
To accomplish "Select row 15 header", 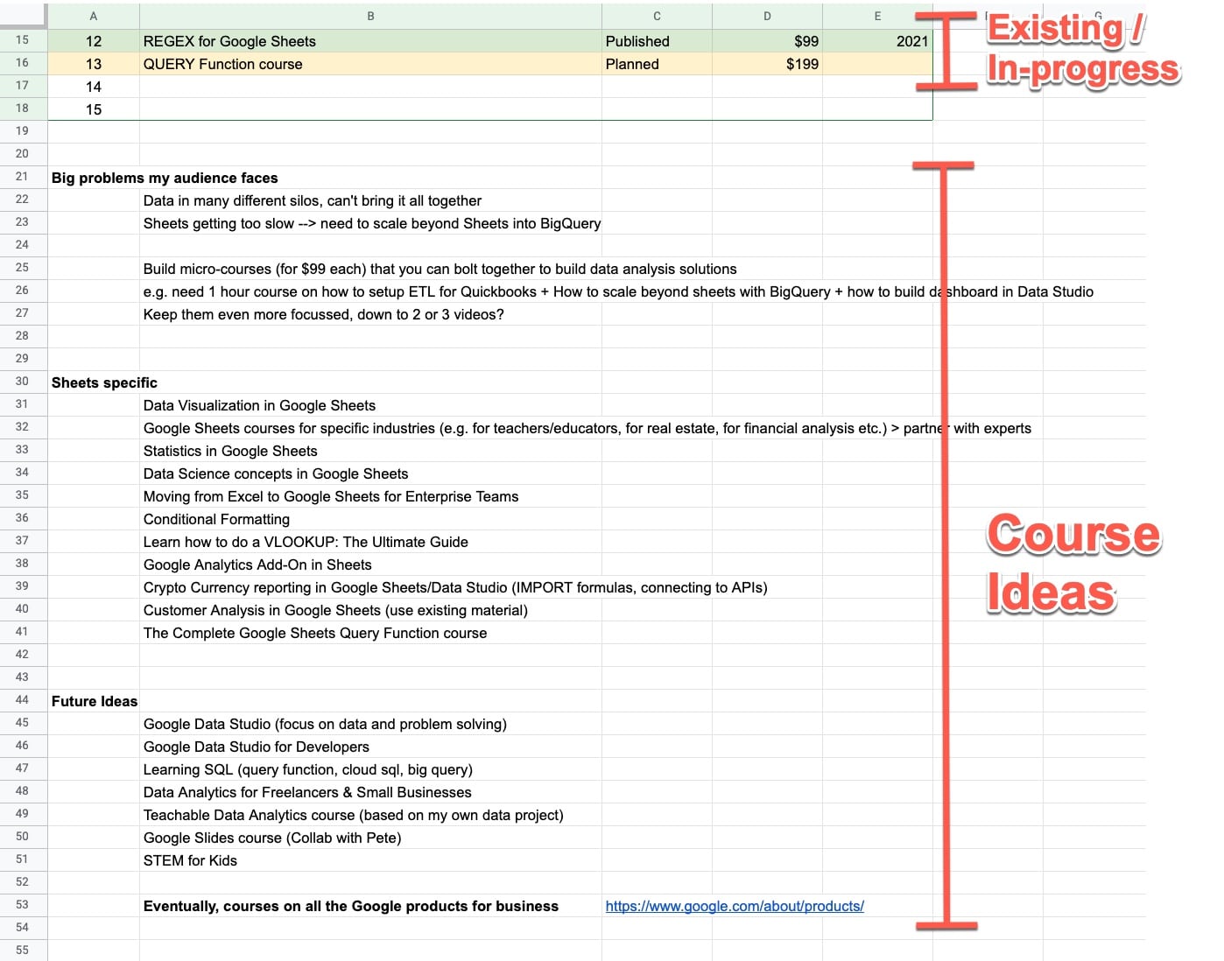I will (23, 40).
